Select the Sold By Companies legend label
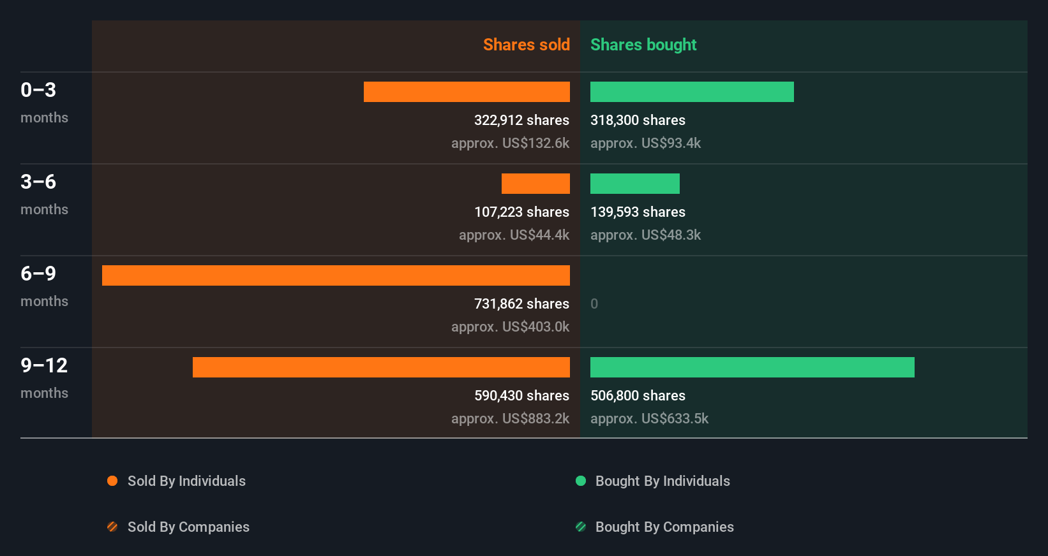 188,527
